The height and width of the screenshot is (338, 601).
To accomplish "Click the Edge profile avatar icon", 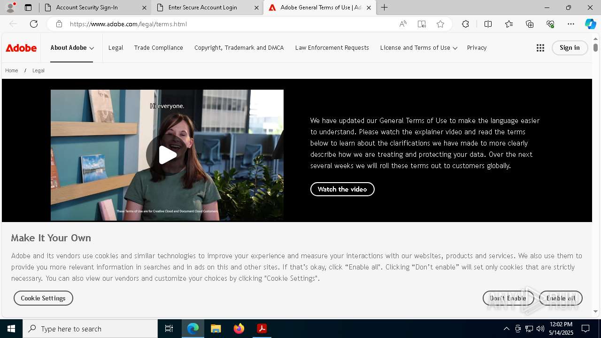I will coord(10,7).
